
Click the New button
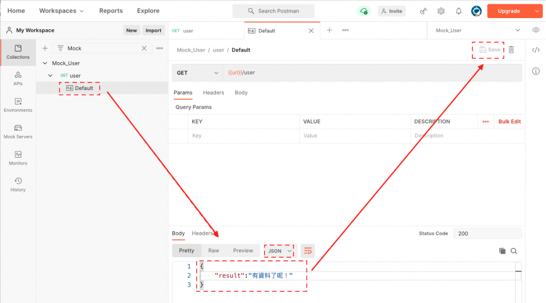click(131, 30)
